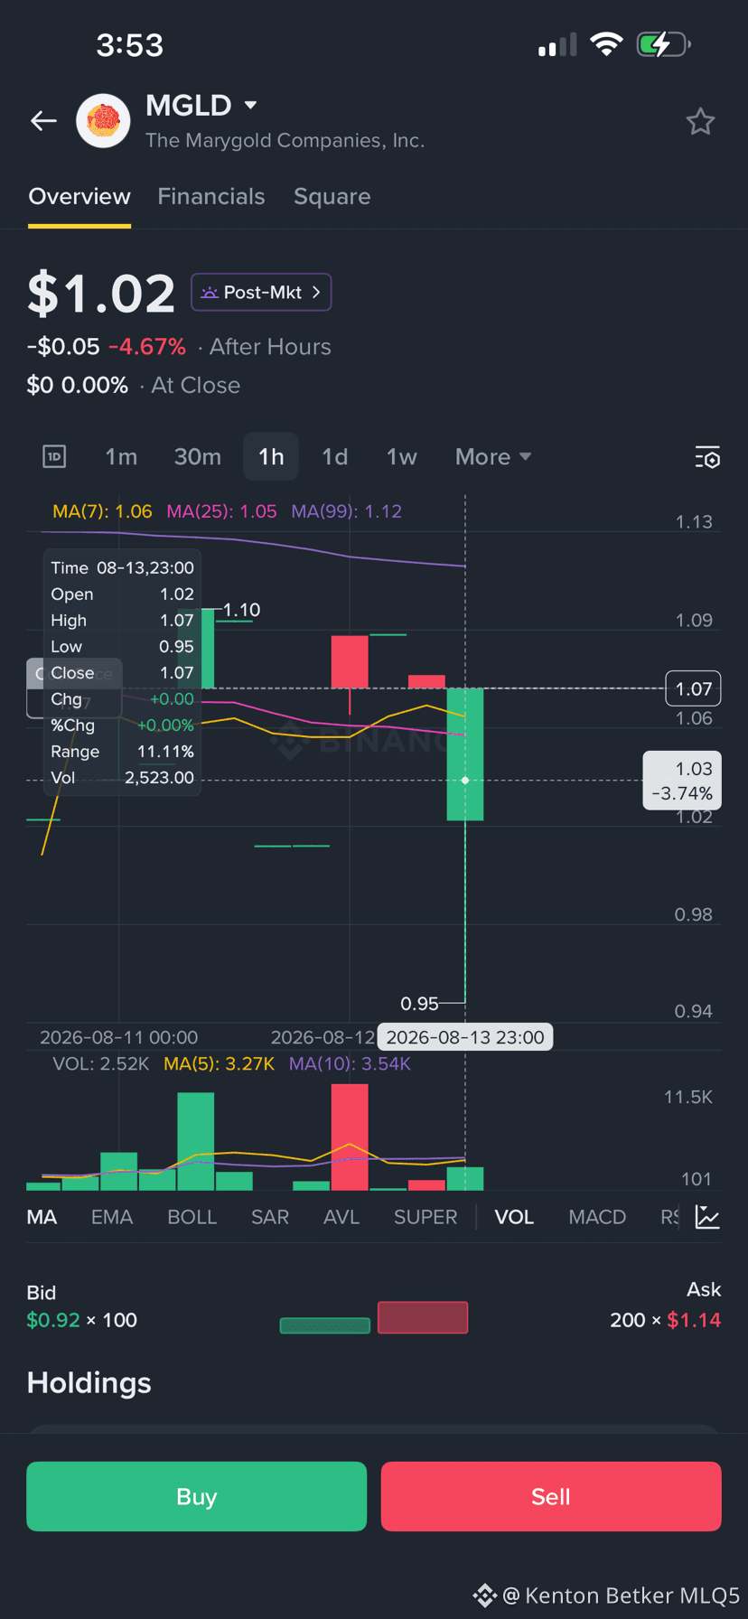Tap the 1.10 high price annotation

(x=241, y=610)
